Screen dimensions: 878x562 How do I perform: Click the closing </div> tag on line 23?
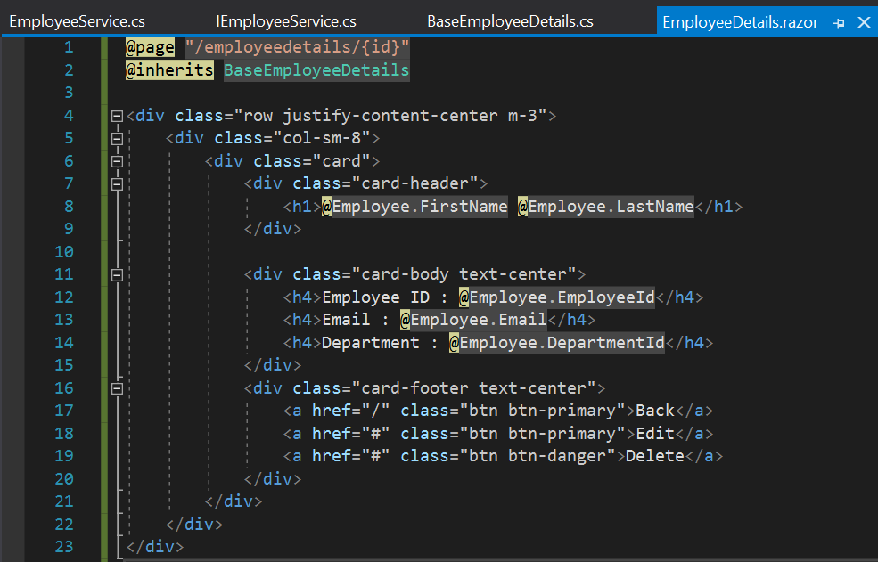pos(154,546)
